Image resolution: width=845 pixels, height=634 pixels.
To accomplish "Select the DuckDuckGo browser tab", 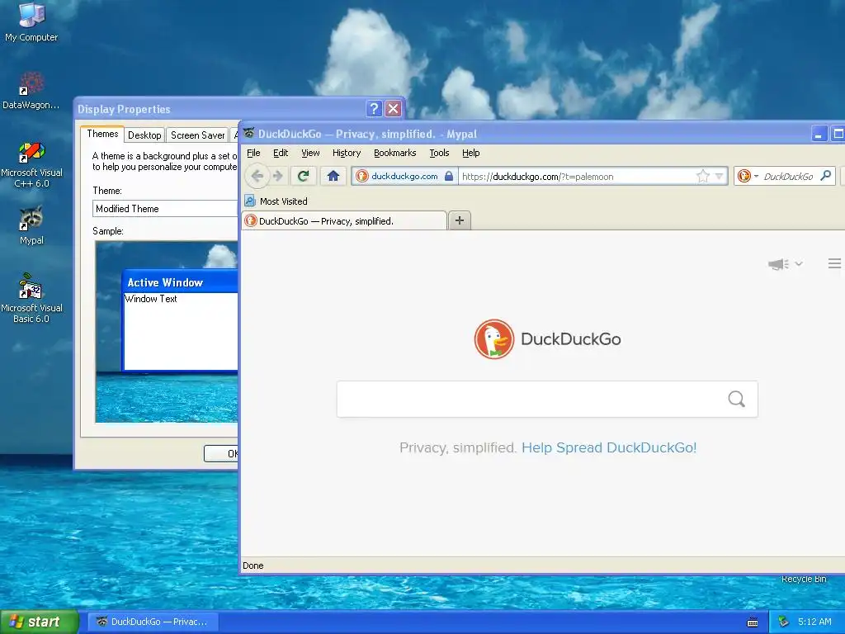I will coord(344,220).
